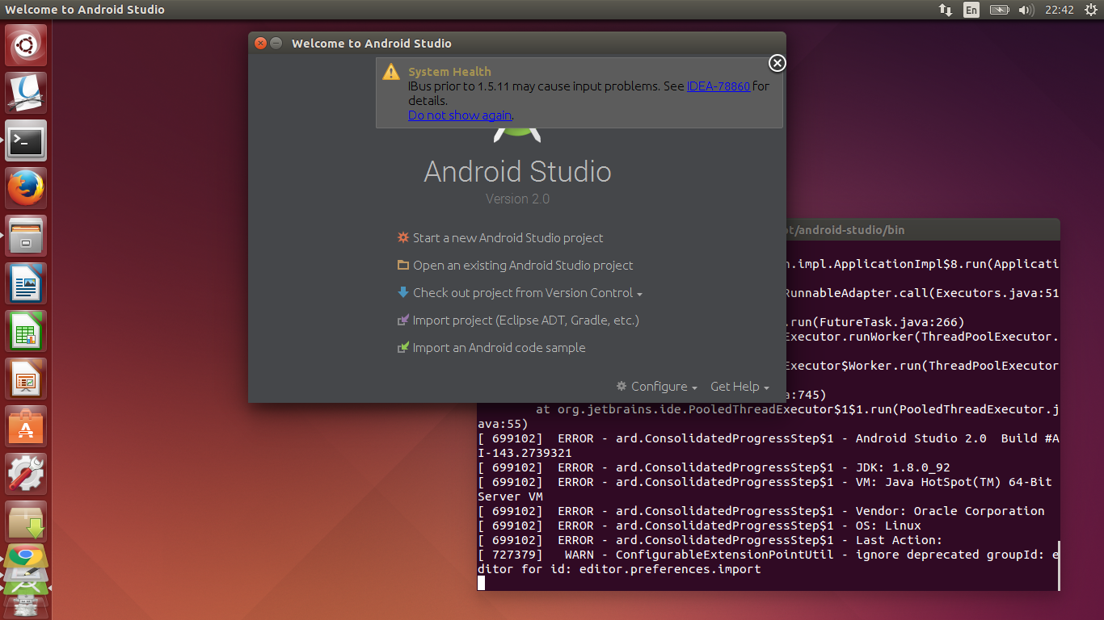Screen dimensions: 1104x620
Task: Import project (Eclipse ADT, Gradle, etc.)
Action: coord(526,320)
